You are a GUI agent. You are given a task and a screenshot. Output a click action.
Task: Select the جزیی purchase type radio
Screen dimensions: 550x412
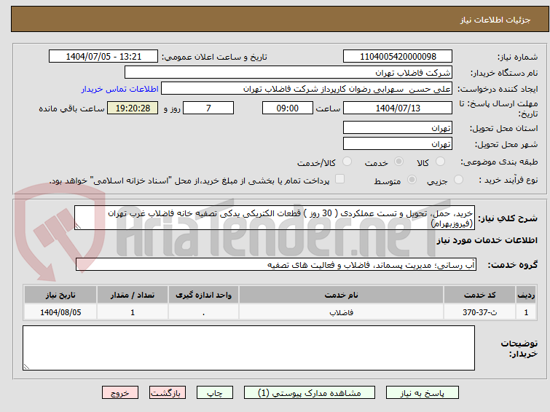[458, 180]
